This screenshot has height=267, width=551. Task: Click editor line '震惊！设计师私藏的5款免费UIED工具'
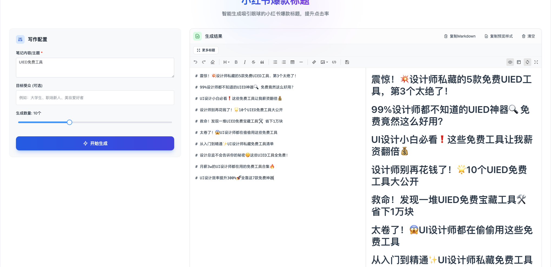(x=246, y=76)
